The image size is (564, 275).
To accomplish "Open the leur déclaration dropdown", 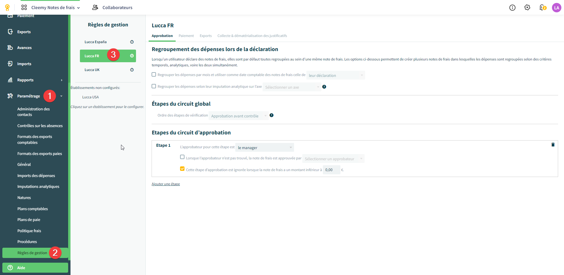I will pyautogui.click(x=336, y=75).
